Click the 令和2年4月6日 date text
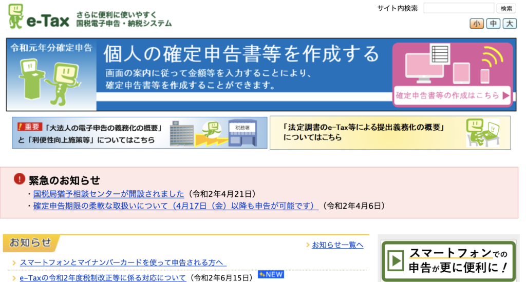The image size is (526, 282). point(353,206)
